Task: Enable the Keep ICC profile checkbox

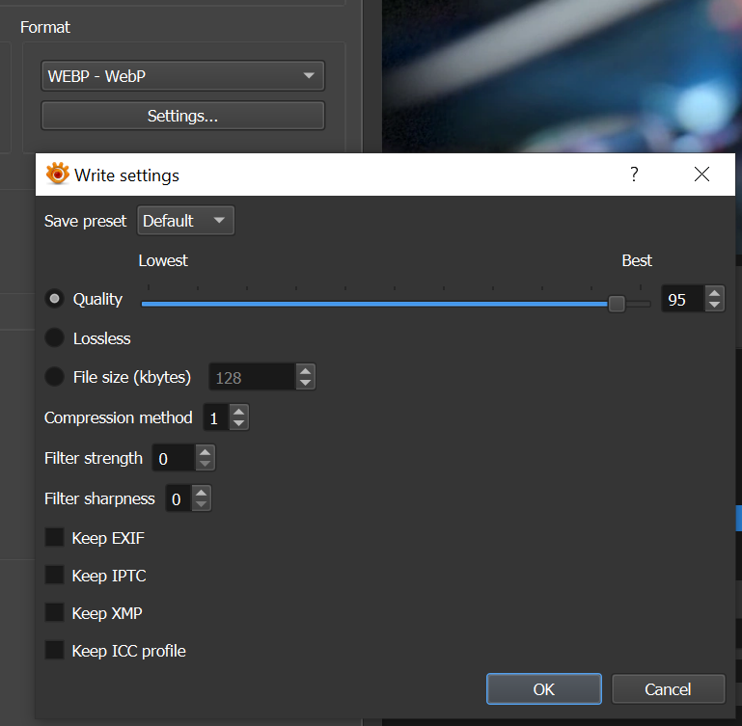Action: [x=54, y=650]
